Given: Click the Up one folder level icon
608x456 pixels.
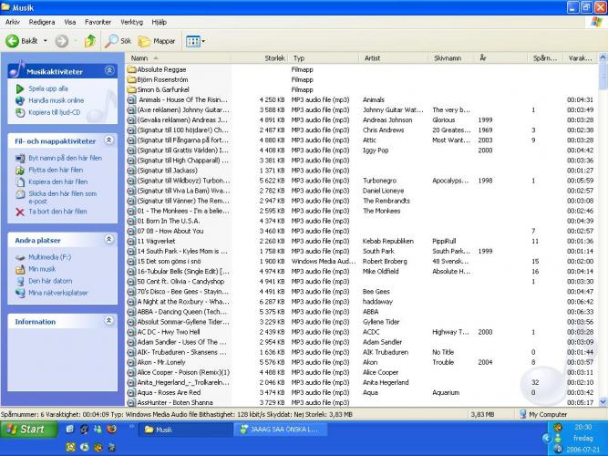Looking at the screenshot, I should click(x=89, y=41).
